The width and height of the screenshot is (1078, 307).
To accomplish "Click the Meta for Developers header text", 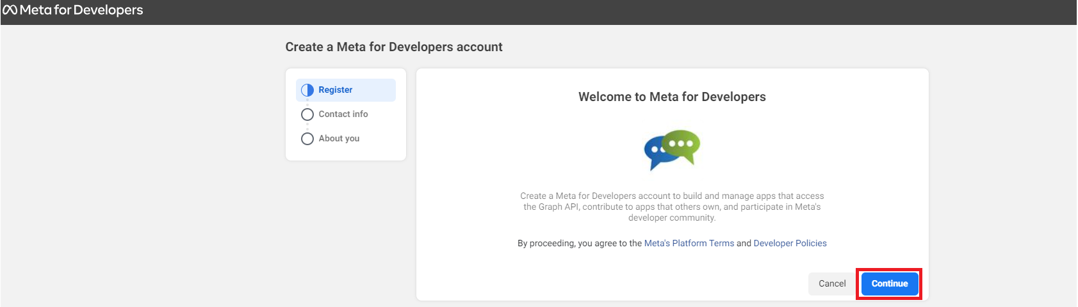I will click(81, 10).
